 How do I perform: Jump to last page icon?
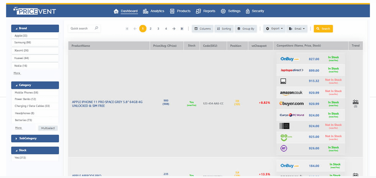tap(182, 29)
